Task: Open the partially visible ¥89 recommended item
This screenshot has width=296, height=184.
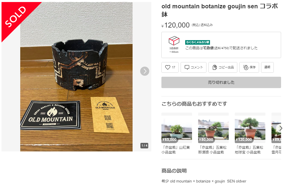Action: (x=276, y=128)
